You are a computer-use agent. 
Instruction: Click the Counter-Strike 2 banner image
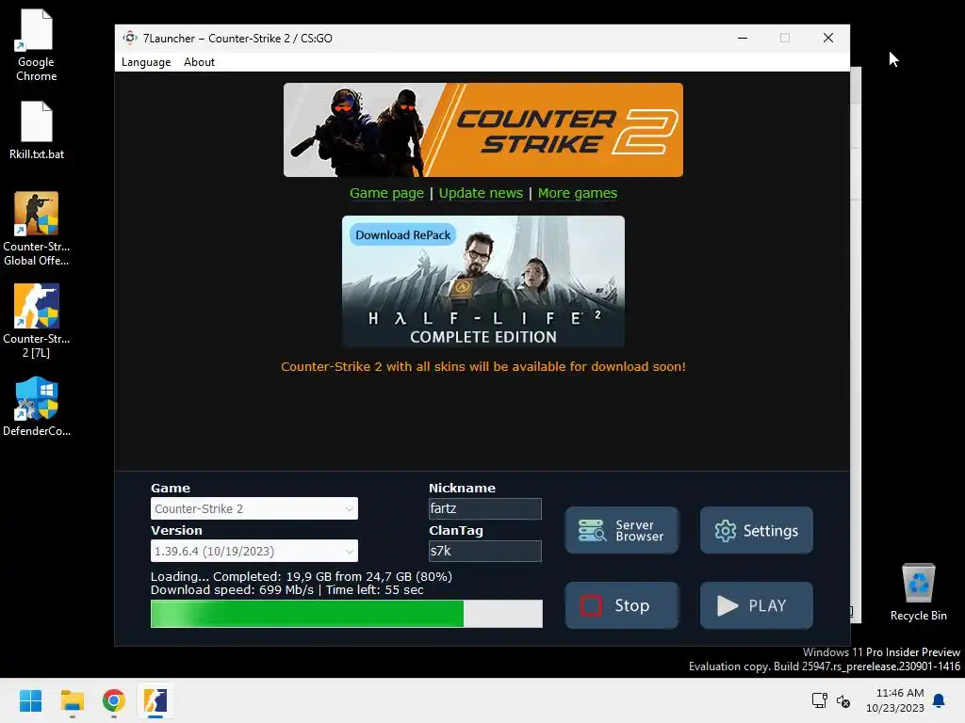click(483, 130)
